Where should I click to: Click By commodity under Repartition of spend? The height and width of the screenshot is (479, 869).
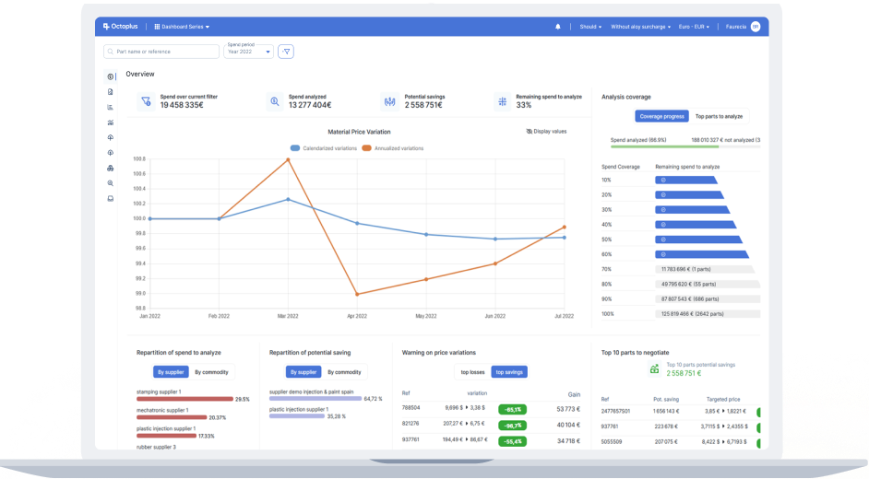pos(212,372)
